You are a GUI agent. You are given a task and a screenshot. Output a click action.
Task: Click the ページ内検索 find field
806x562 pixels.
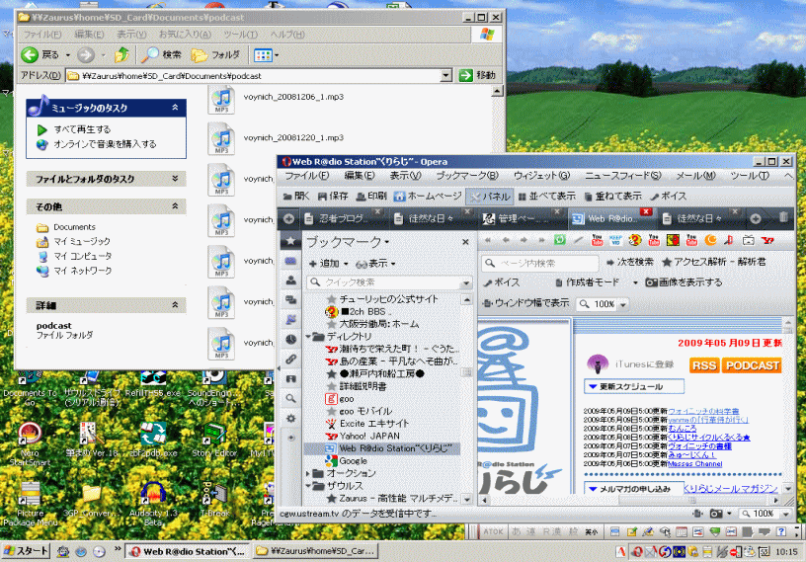(x=540, y=264)
